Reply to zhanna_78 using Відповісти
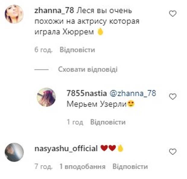 click(x=77, y=50)
